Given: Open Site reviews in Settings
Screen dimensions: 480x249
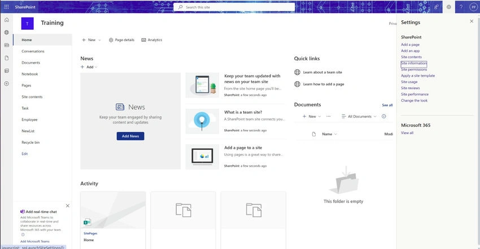Looking at the screenshot, I should 411,88.
